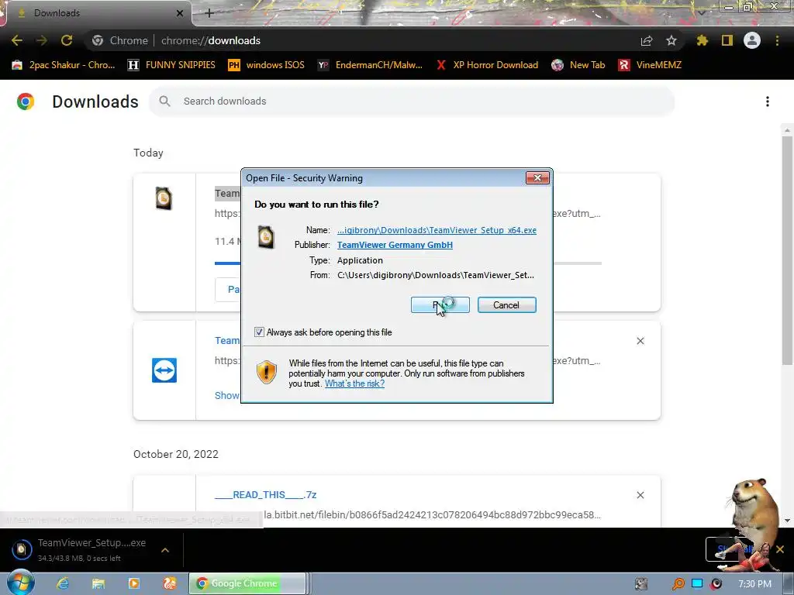794x595 pixels.
Task: Remove ___READ_THIS___.7z from downloads list
Action: 640,495
